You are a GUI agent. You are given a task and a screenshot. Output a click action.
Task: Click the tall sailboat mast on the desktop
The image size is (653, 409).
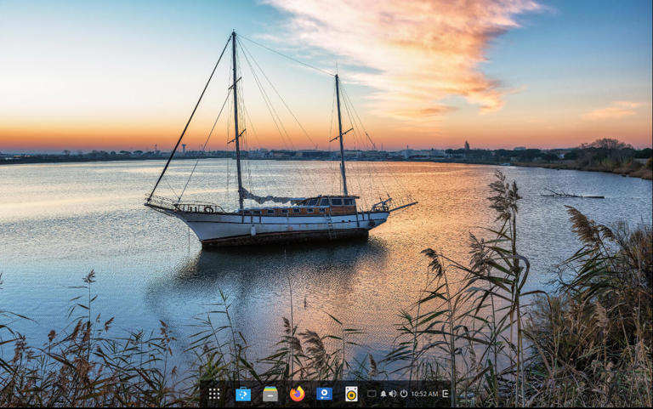coord(236,119)
